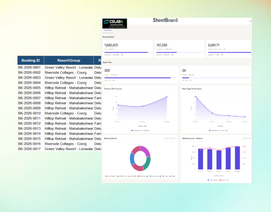The image size is (271, 212).
Task: Toggle Direct/Walk-in legend item
Action: coord(112,176)
